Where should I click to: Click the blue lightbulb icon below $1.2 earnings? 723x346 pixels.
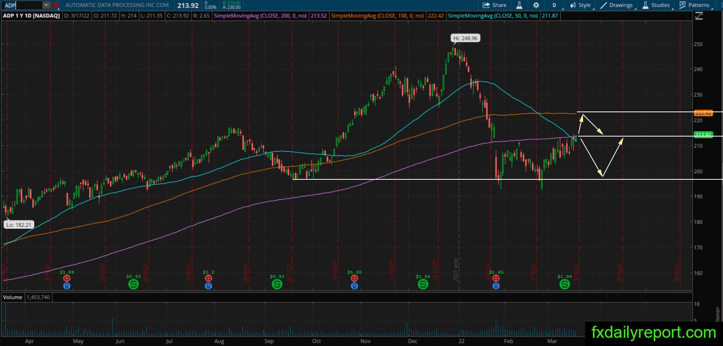[x=208, y=286]
